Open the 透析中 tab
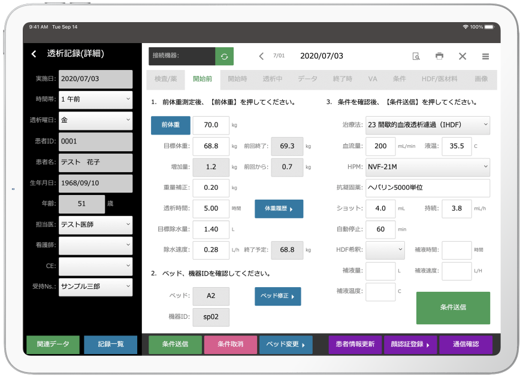523x378 pixels. coord(273,79)
